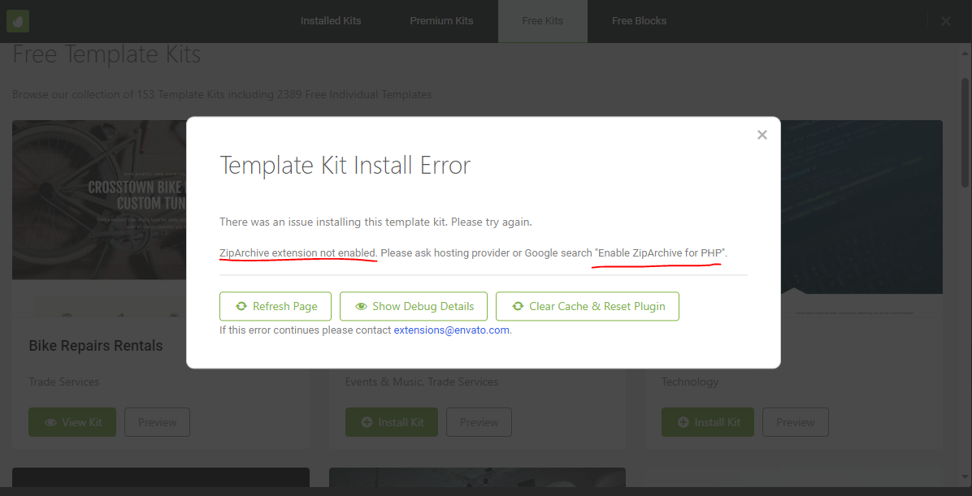This screenshot has height=496, width=972.
Task: Expand the Bike Repairs Rentals kit preview
Action: tap(157, 421)
